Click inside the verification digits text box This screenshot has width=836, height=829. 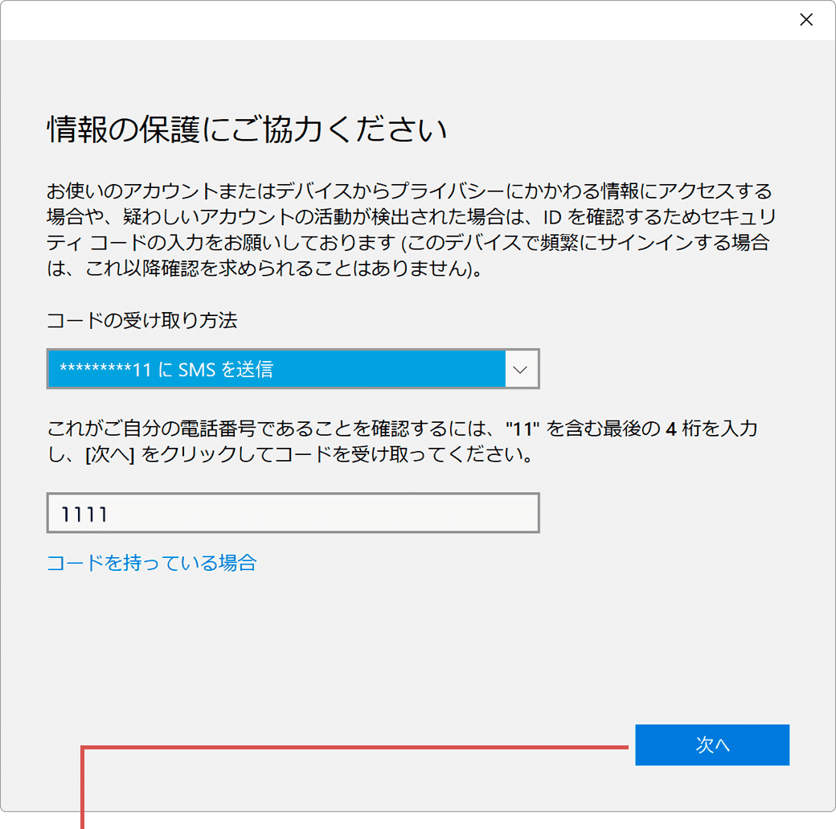[293, 512]
